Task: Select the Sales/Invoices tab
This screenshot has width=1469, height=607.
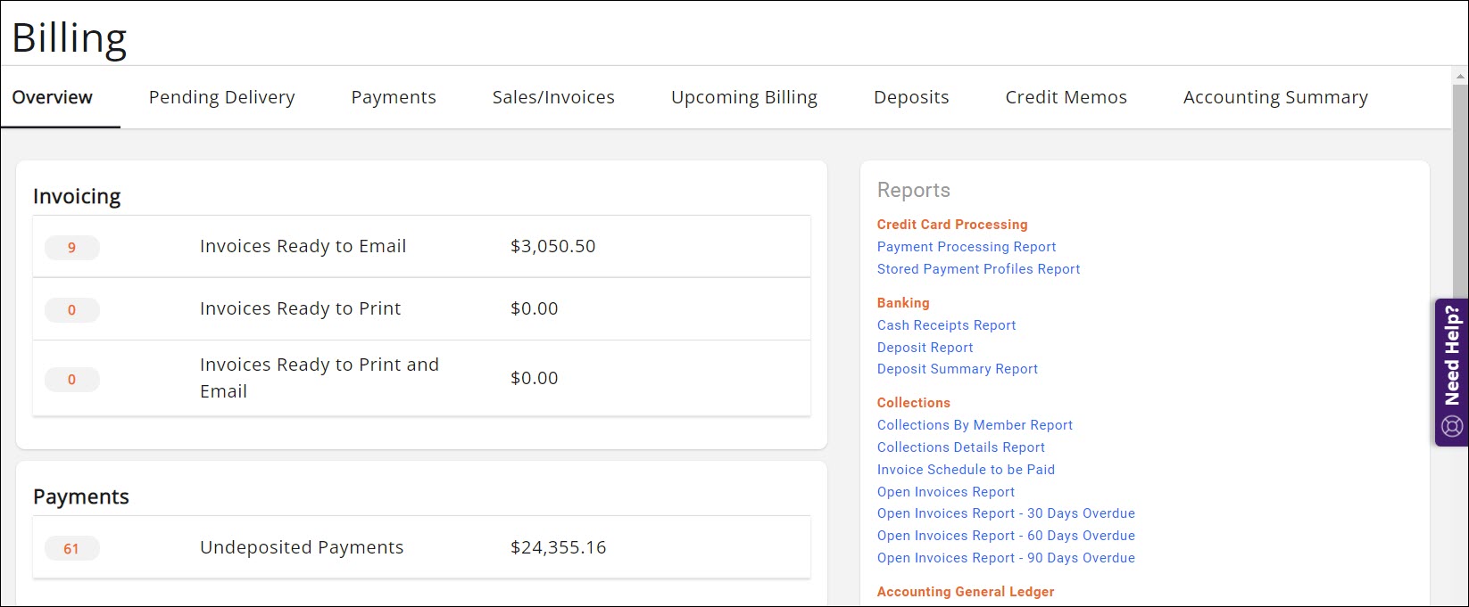Action: click(553, 97)
